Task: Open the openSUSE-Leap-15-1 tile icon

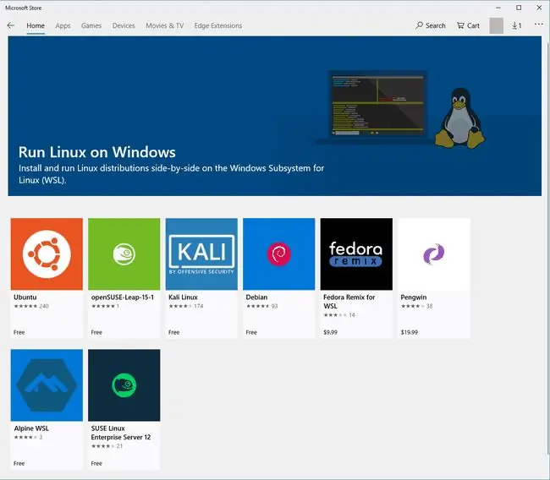Action: click(x=124, y=254)
